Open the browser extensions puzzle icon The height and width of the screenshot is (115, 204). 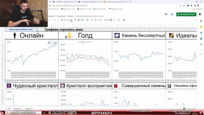(191, 6)
